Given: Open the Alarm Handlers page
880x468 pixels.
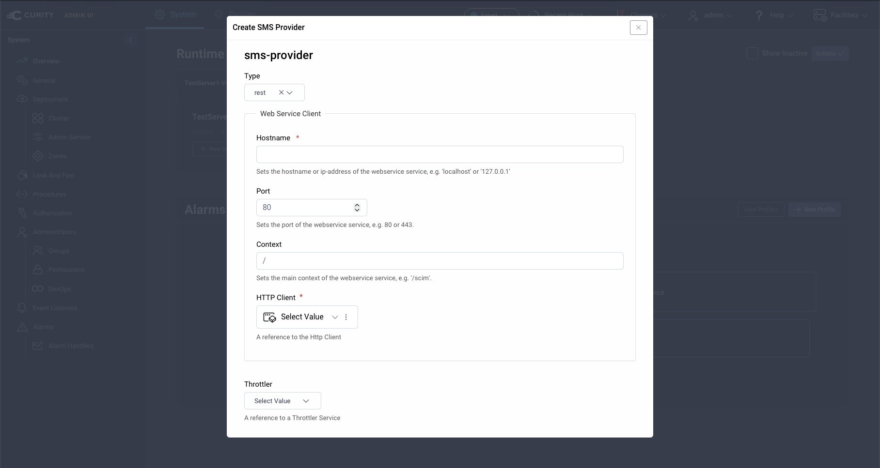Looking at the screenshot, I should (70, 346).
